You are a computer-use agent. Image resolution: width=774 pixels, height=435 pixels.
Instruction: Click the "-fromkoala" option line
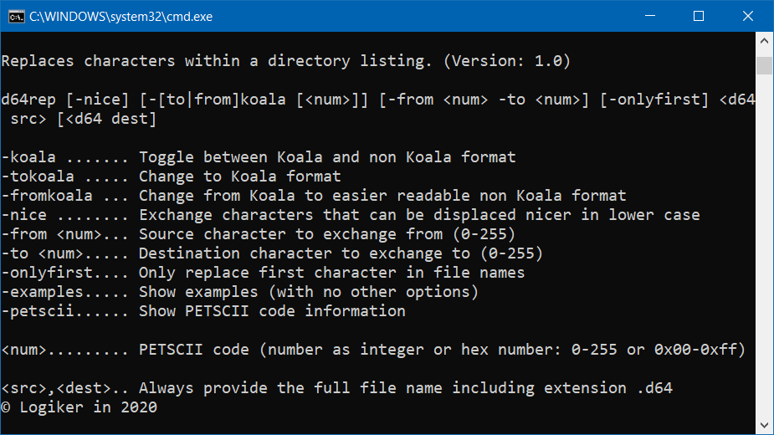point(314,196)
